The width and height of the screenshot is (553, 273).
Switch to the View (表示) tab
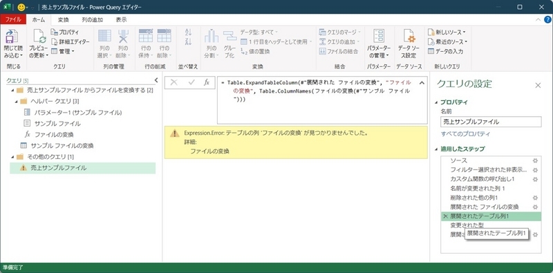point(122,20)
